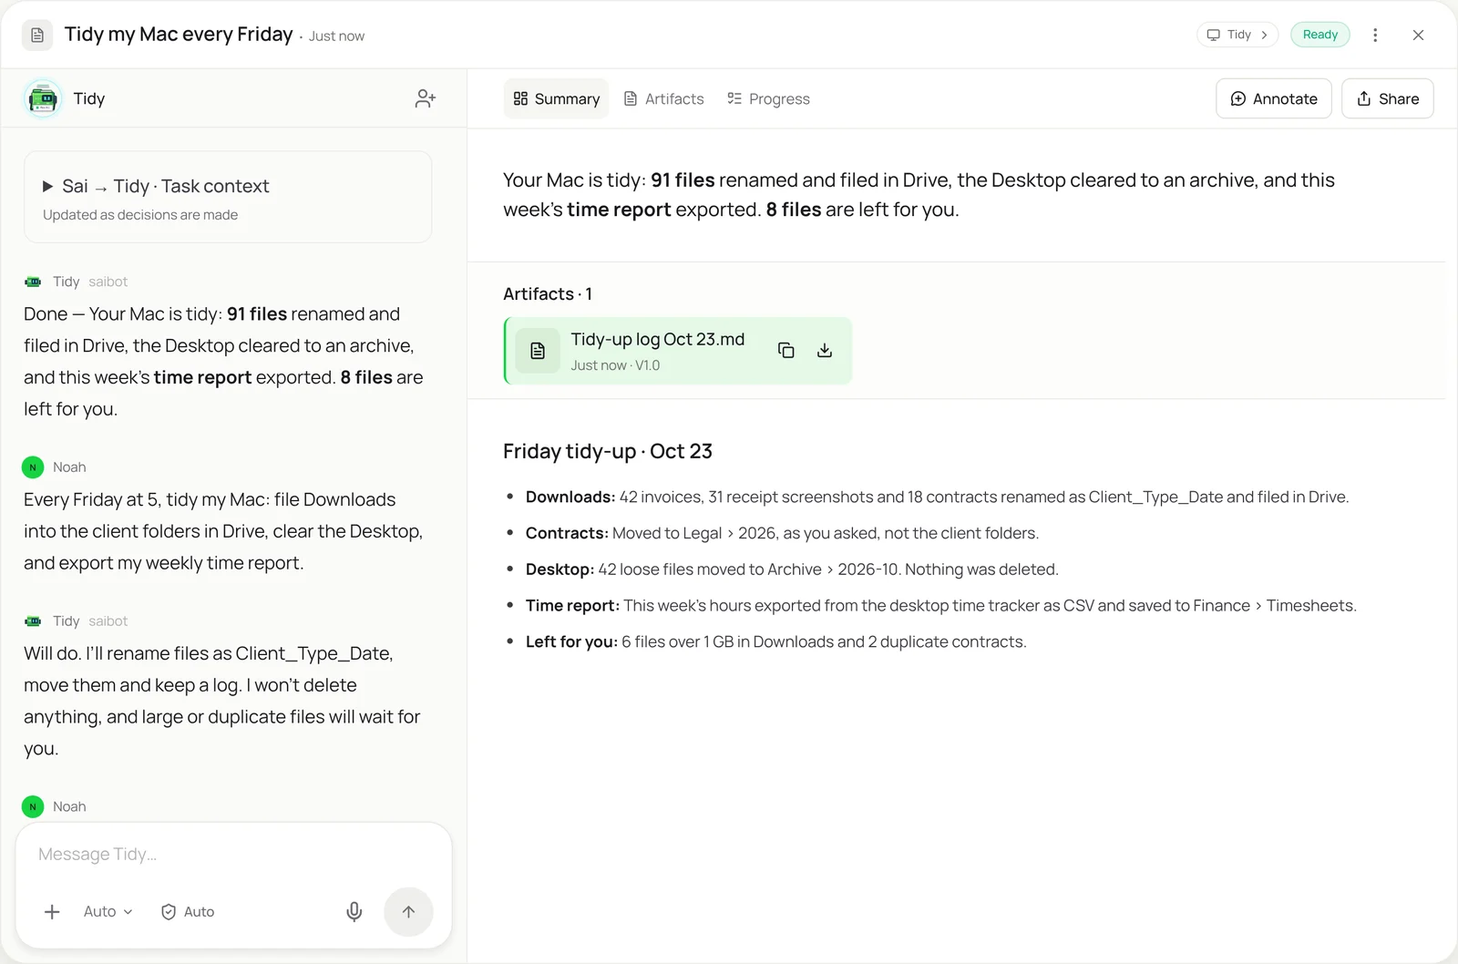Click the document icon beside the title
The width and height of the screenshot is (1458, 964).
tap(37, 35)
